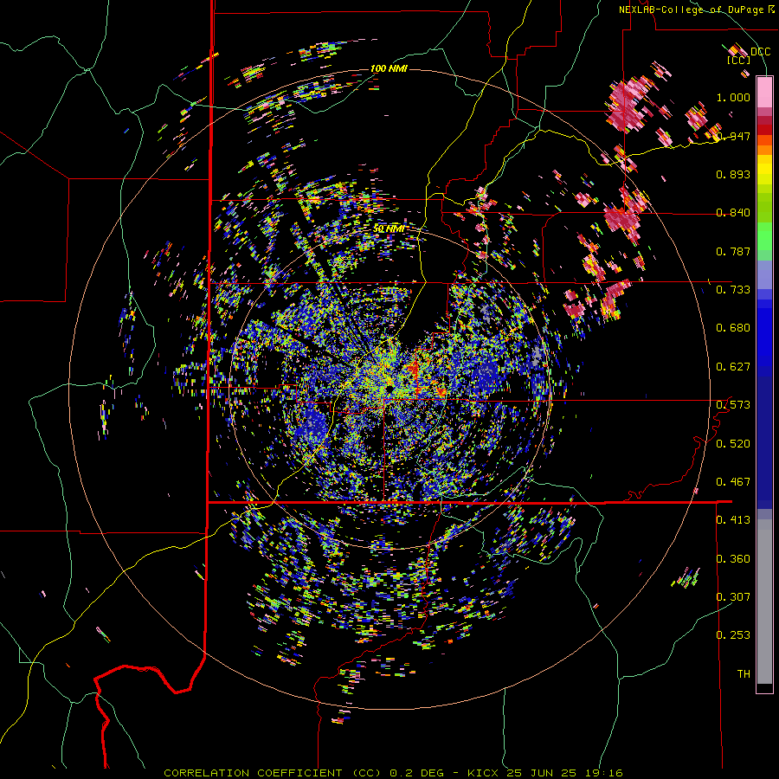Image resolution: width=779 pixels, height=779 pixels.
Task: Click the CORRELATION COEFFICIENT (CC) caption text
Action: (x=273, y=773)
